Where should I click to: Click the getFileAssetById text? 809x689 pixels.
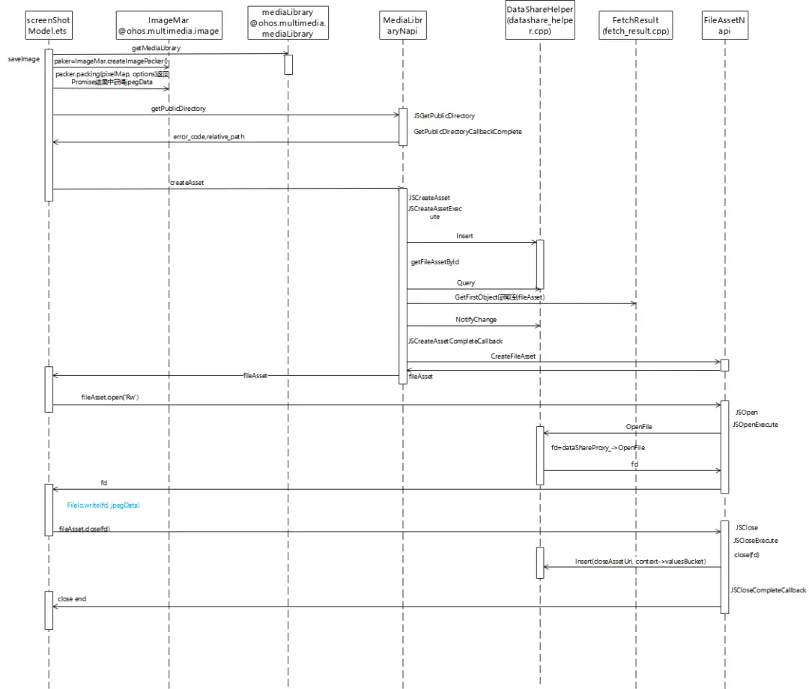click(x=435, y=262)
